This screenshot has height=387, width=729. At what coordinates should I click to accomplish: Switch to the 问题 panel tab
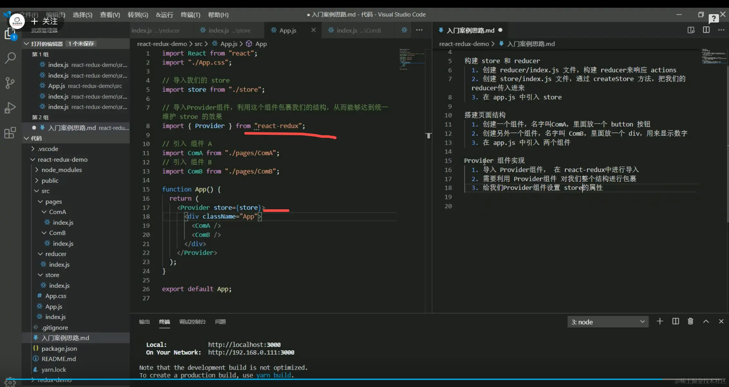click(x=220, y=322)
